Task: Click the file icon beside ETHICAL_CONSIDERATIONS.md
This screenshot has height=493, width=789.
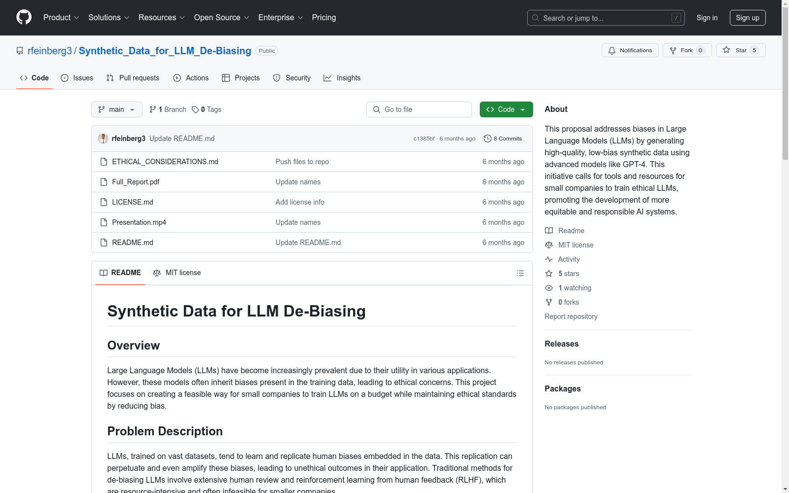Action: (104, 162)
